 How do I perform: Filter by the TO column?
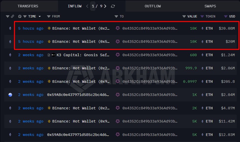(116, 16)
